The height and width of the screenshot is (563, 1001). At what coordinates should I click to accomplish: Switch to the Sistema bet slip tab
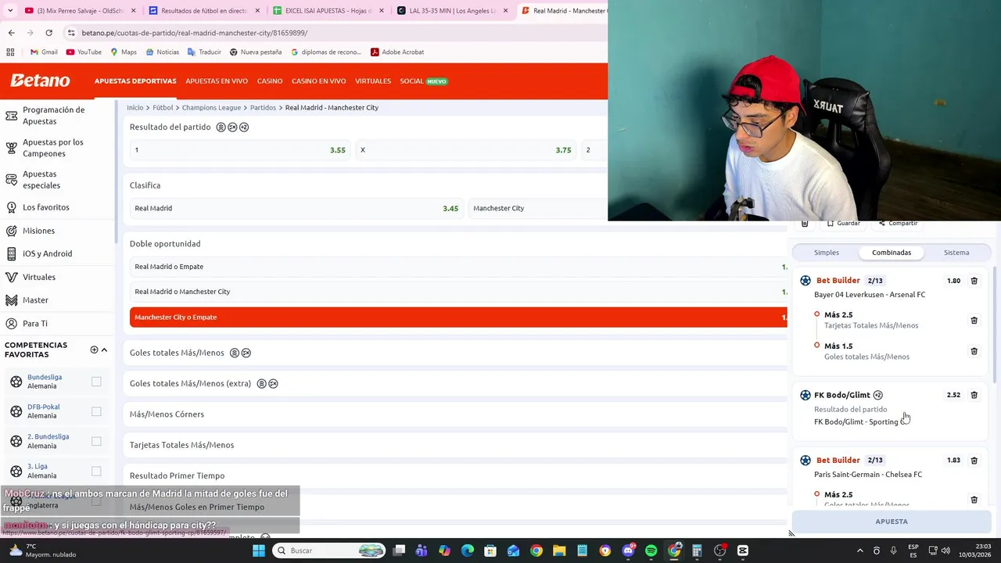point(956,253)
